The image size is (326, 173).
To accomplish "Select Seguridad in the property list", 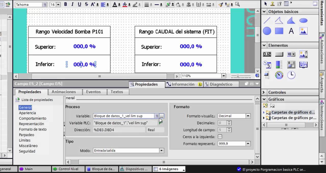I will [x=27, y=151].
